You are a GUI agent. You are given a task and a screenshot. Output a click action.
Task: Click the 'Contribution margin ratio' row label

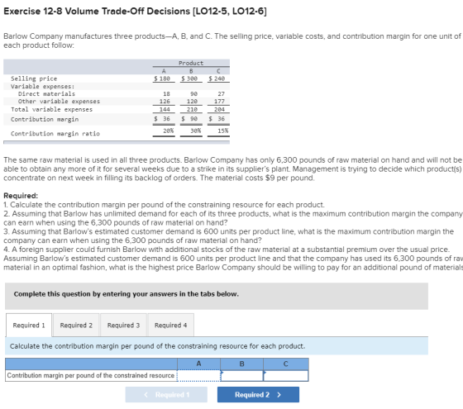pyautogui.click(x=55, y=134)
